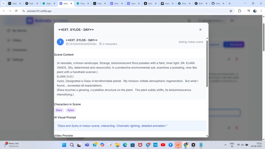The height and width of the screenshot is (149, 265).
Task: Click the dialog scroll up arrow
Action: [207, 38]
